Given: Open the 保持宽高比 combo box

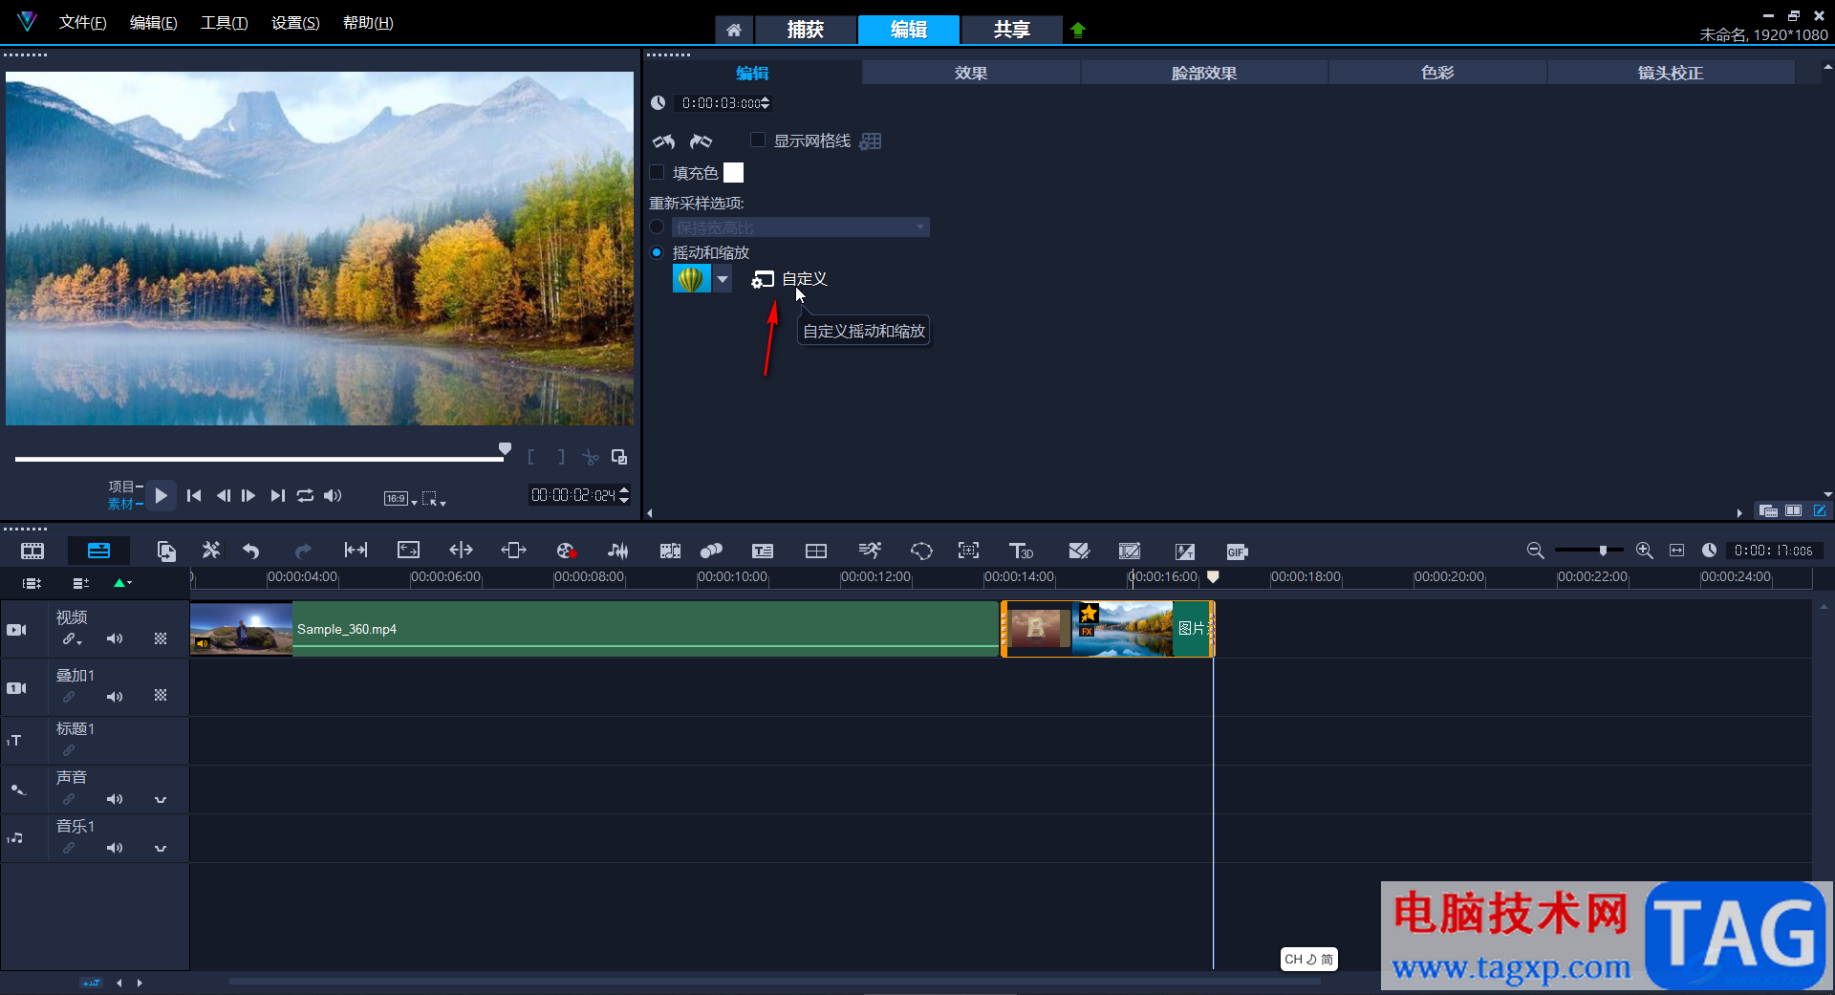Looking at the screenshot, I should (x=800, y=227).
